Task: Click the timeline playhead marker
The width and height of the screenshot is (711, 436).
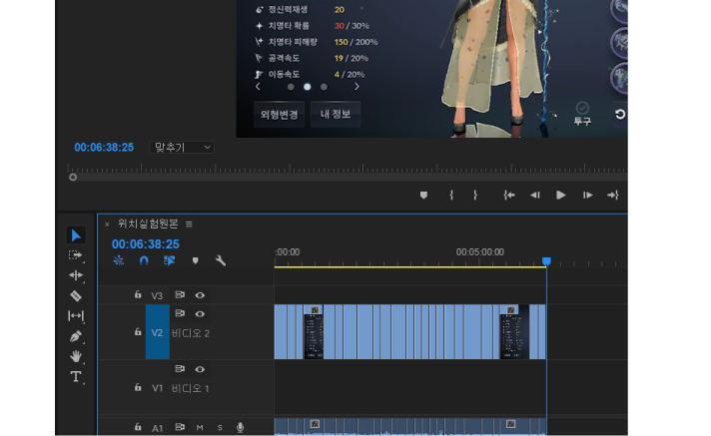Action: click(x=546, y=261)
